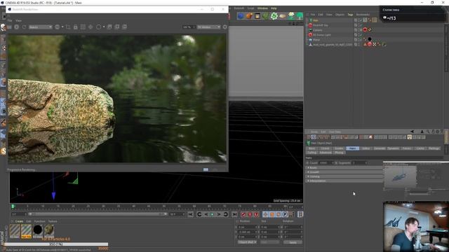The height and width of the screenshot is (252, 449).
Task: Go to start of timeline
Action: point(191,214)
